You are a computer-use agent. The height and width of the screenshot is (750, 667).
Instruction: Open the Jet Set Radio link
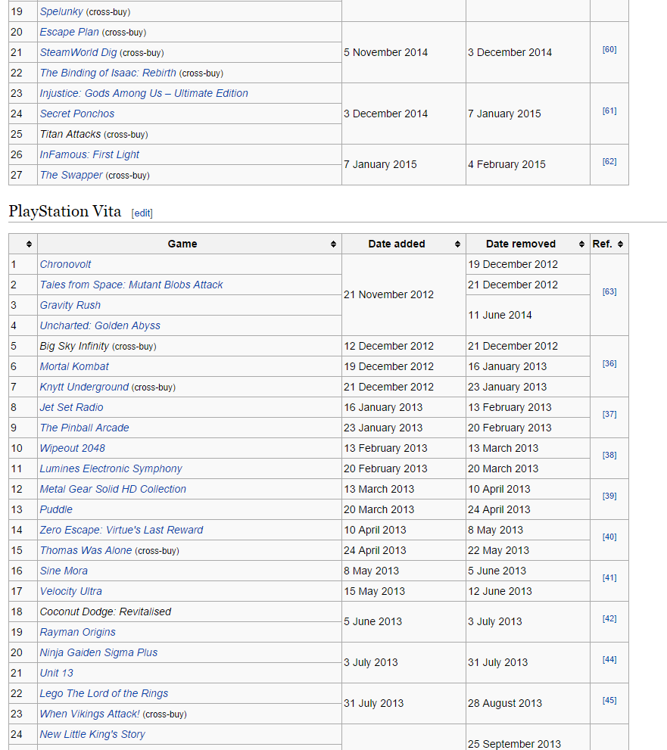[71, 407]
